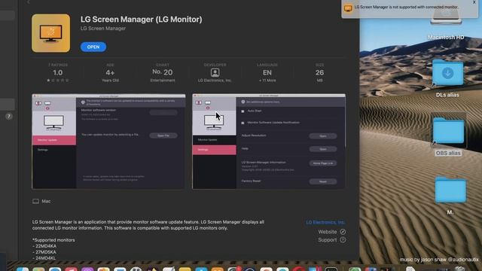Click the LG Screen Manager app icon
The height and width of the screenshot is (271, 482).
pos(50,33)
